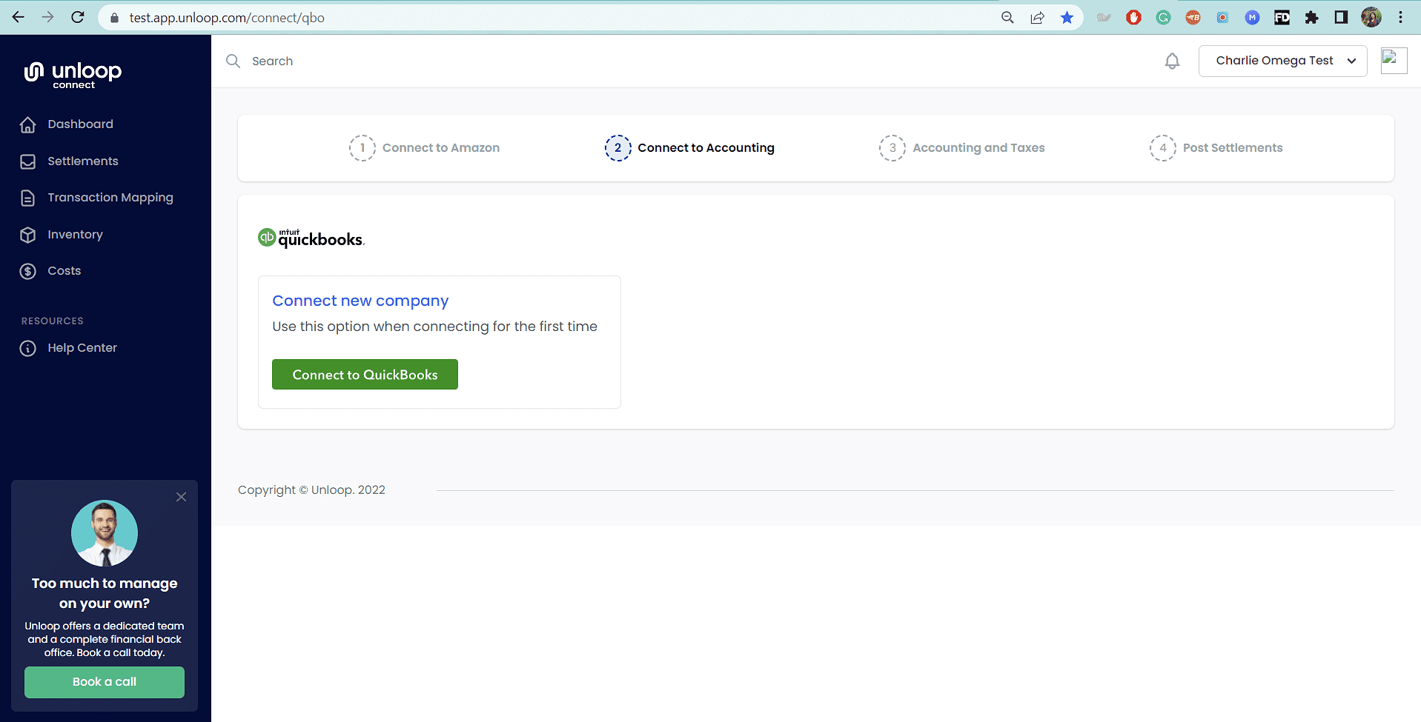Select step 4 Post Settlements
The height and width of the screenshot is (722, 1421).
click(x=1216, y=148)
